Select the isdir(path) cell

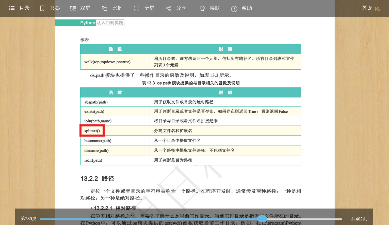pos(115,160)
